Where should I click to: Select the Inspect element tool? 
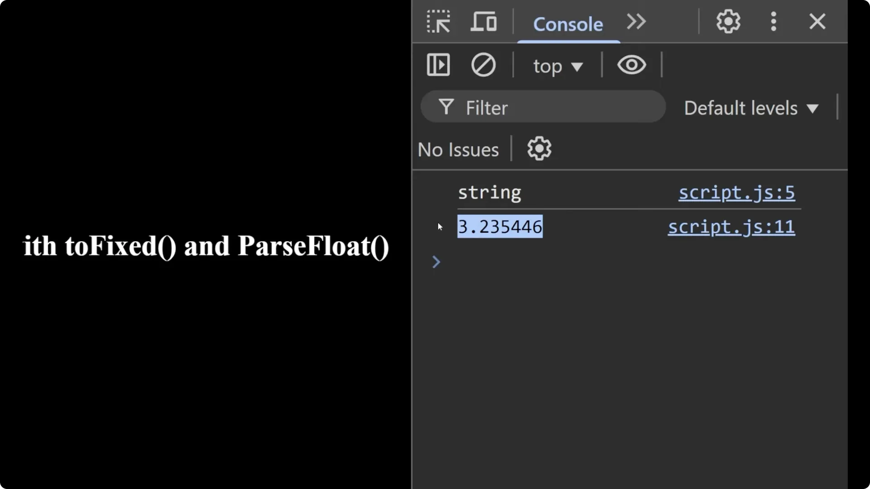pyautogui.click(x=438, y=21)
